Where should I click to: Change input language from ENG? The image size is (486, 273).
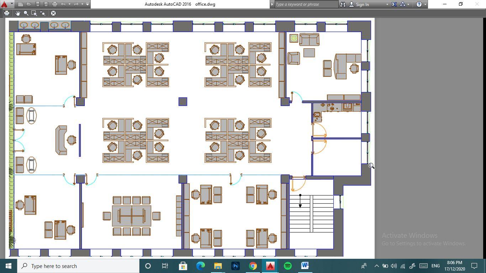pos(435,266)
